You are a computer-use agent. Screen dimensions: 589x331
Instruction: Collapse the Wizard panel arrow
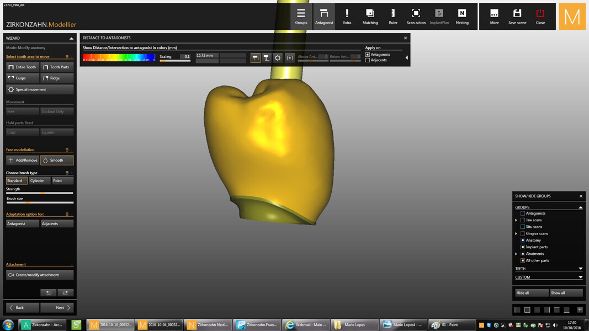[71, 39]
